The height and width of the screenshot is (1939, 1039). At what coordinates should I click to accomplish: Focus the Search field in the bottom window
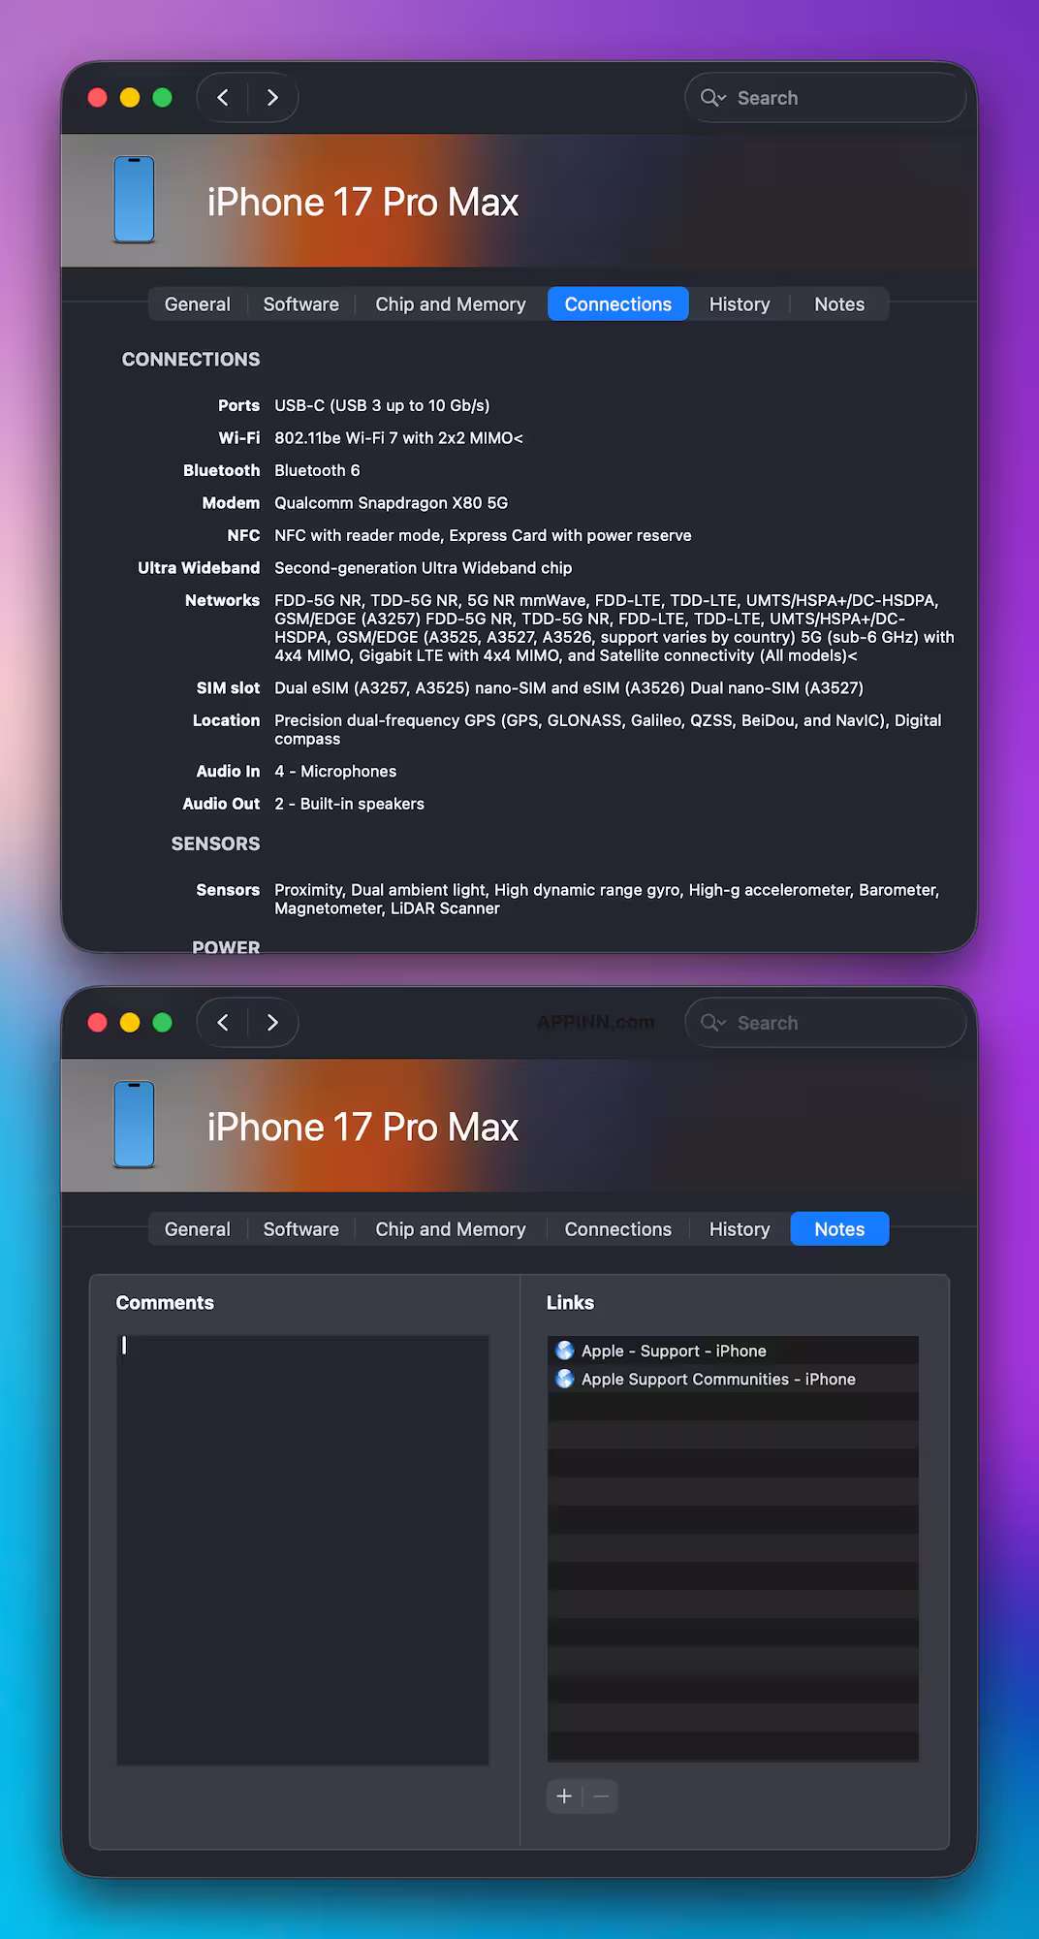(826, 1023)
